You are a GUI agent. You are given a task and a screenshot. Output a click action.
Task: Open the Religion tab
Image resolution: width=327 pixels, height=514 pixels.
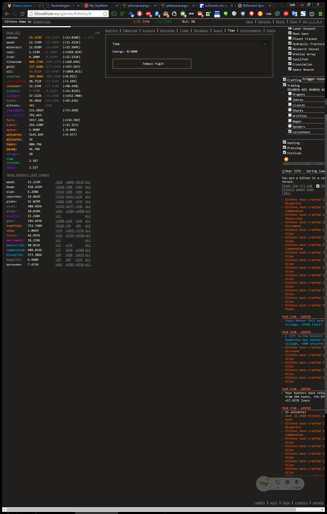(201, 30)
